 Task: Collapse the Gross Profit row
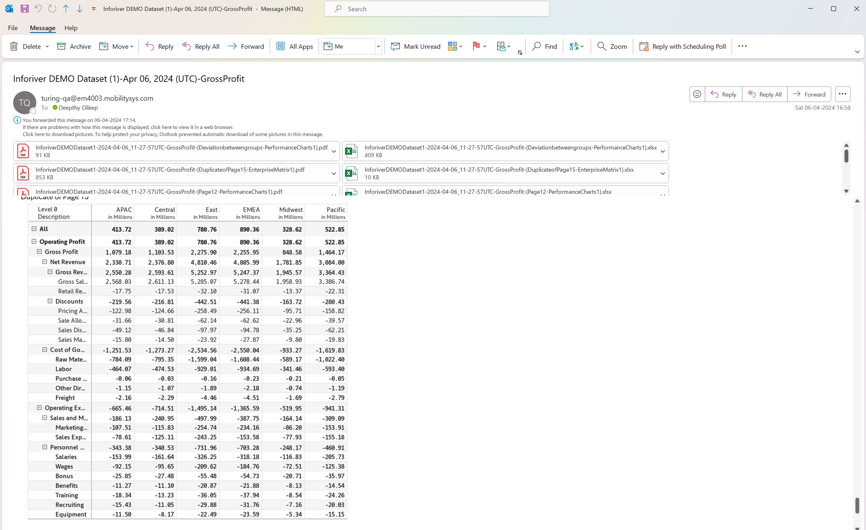[x=39, y=252]
